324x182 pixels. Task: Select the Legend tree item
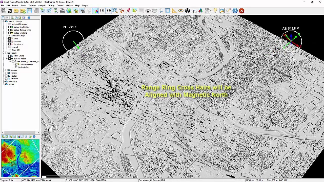coord(15,47)
